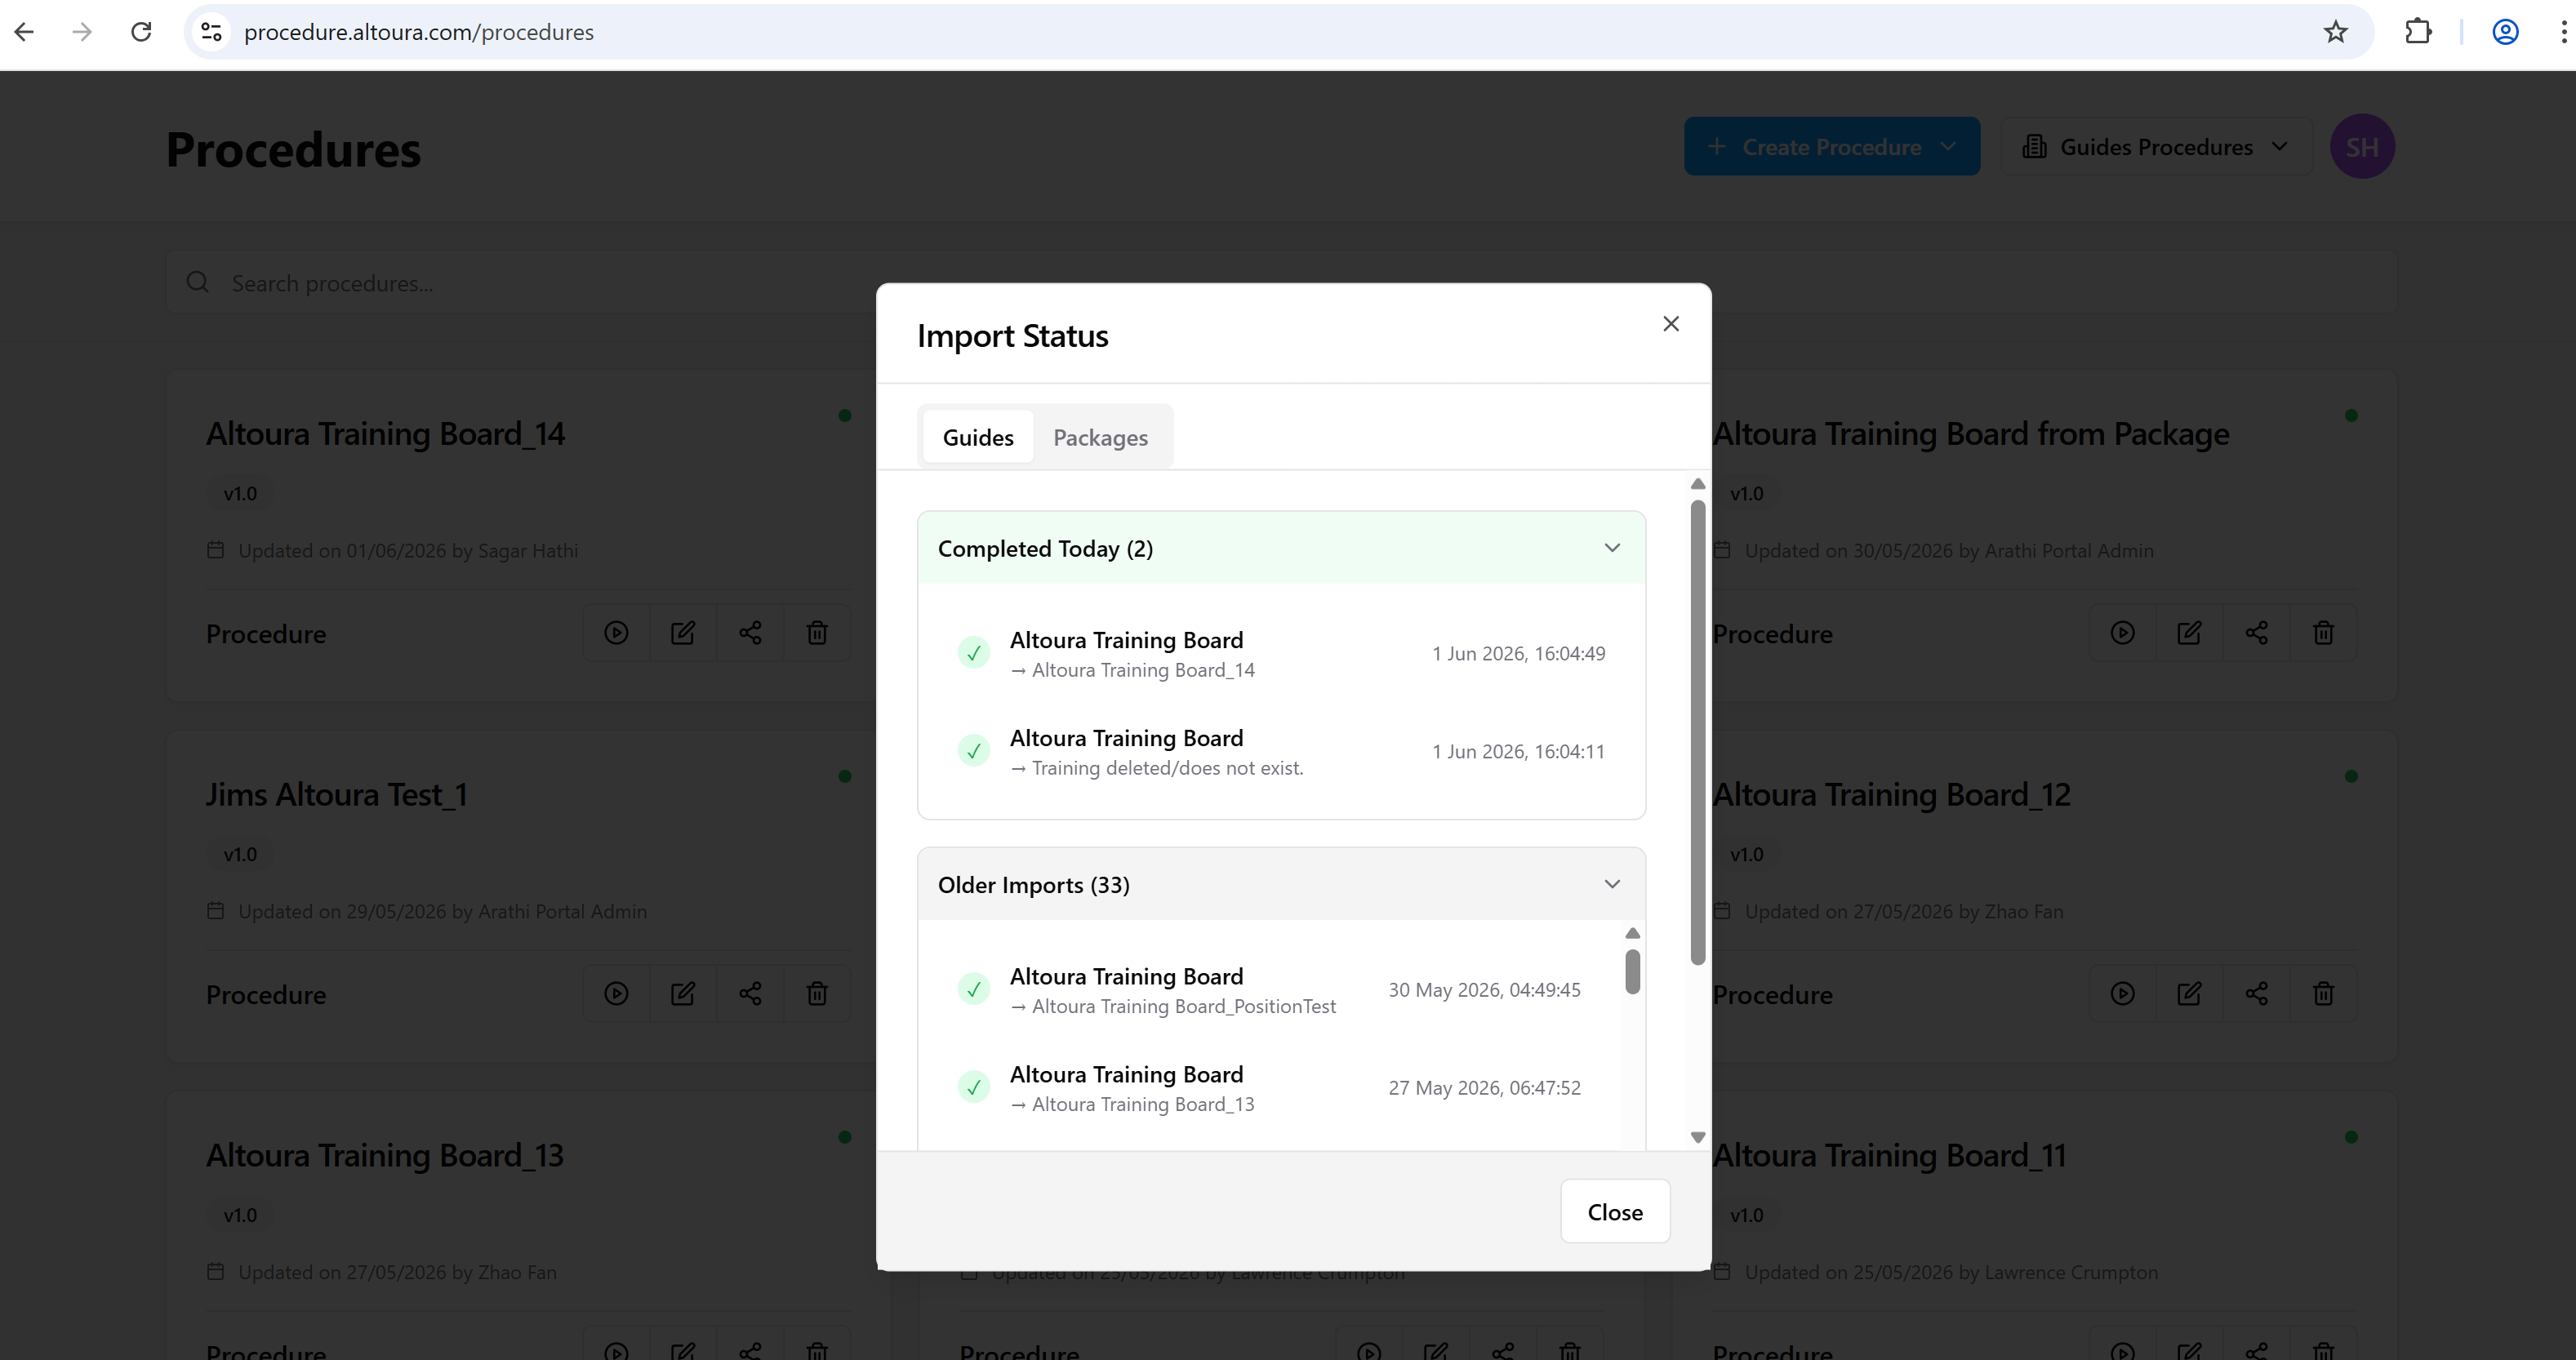
Task: Share the Jims Altoura Test_1 procedure
Action: (750, 994)
